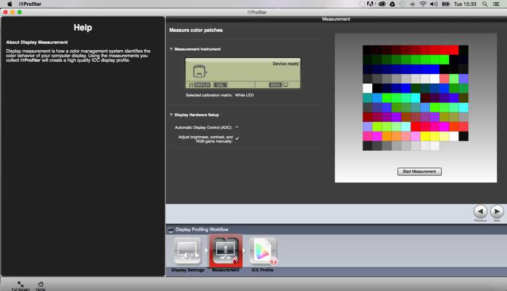This screenshot has width=507, height=291.
Task: Open the ICC Profile workflow step
Action: pyautogui.click(x=263, y=251)
